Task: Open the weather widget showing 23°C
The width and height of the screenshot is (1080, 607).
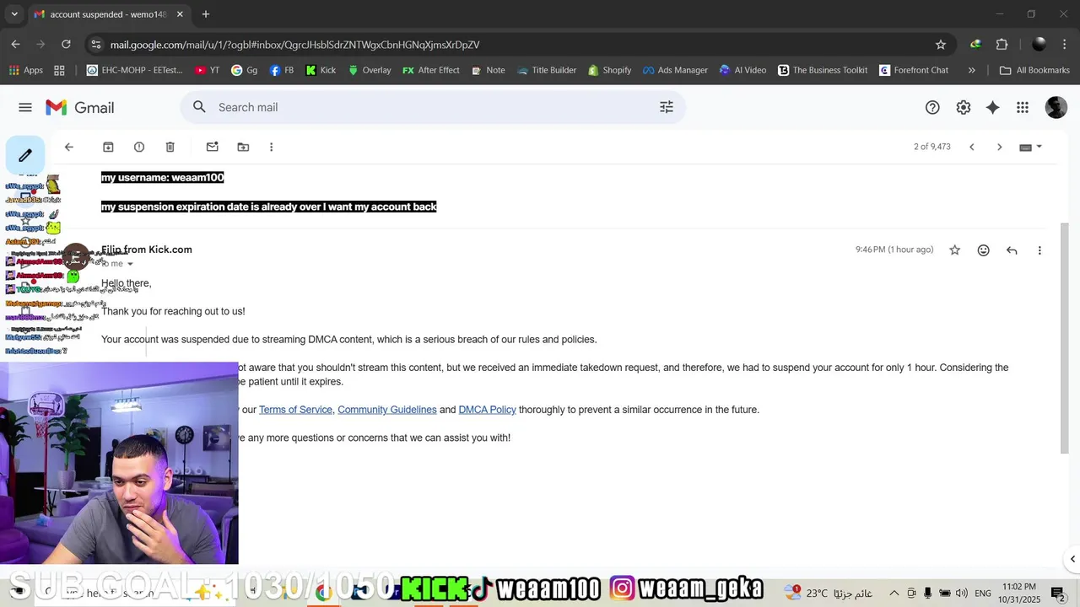Action: 829,593
